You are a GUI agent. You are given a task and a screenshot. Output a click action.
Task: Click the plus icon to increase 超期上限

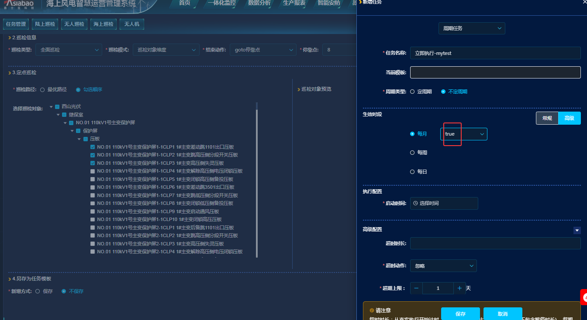click(x=459, y=288)
